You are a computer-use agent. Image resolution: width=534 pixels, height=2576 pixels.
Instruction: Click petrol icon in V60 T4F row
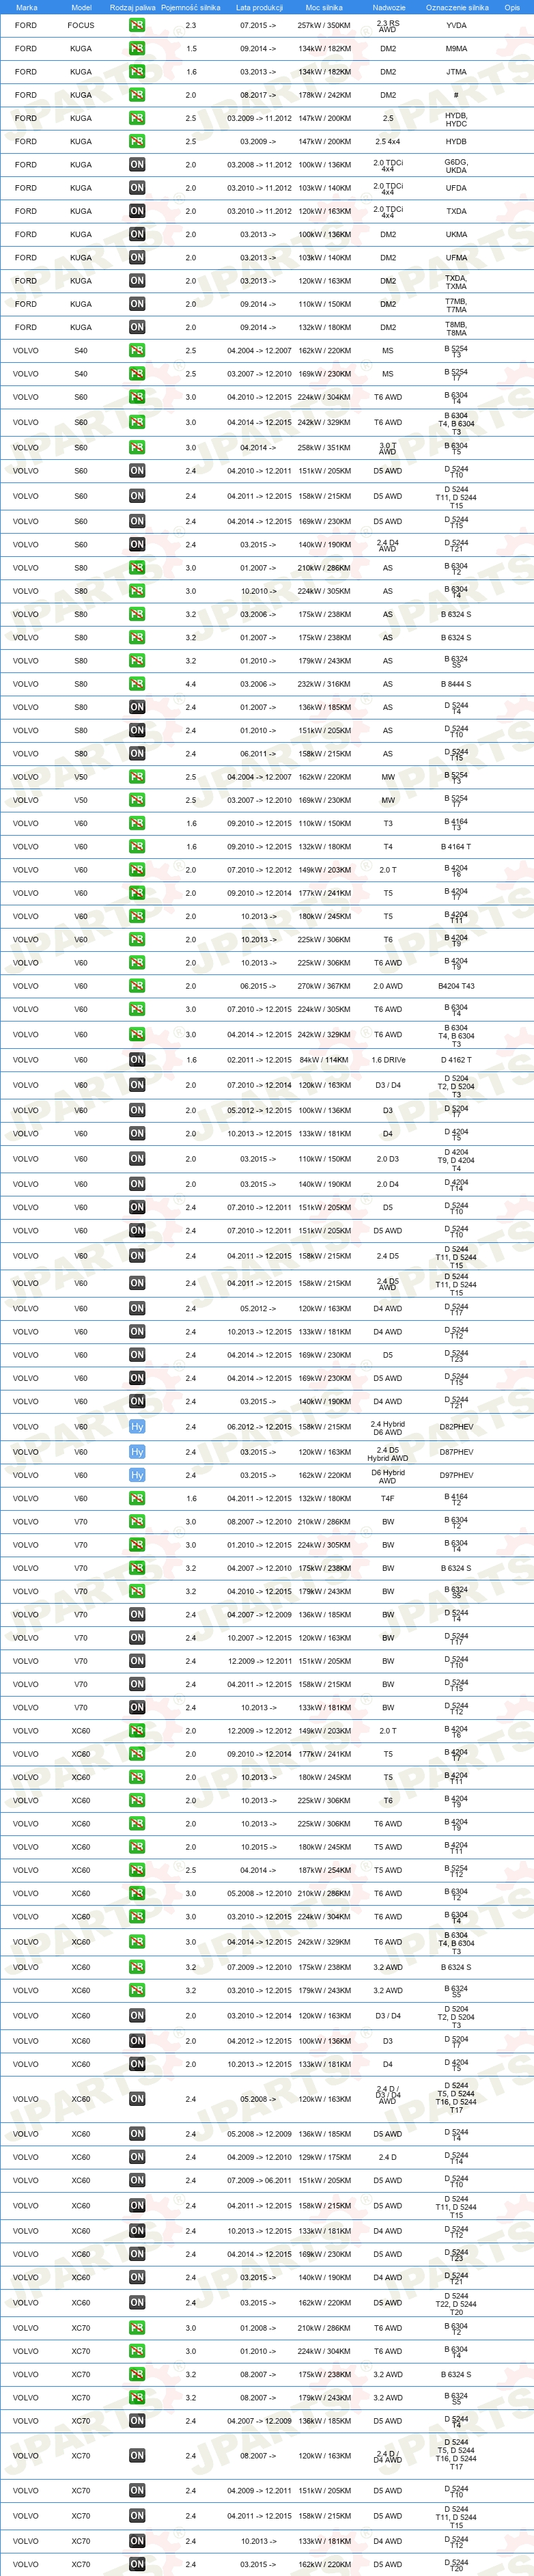pyautogui.click(x=137, y=1499)
